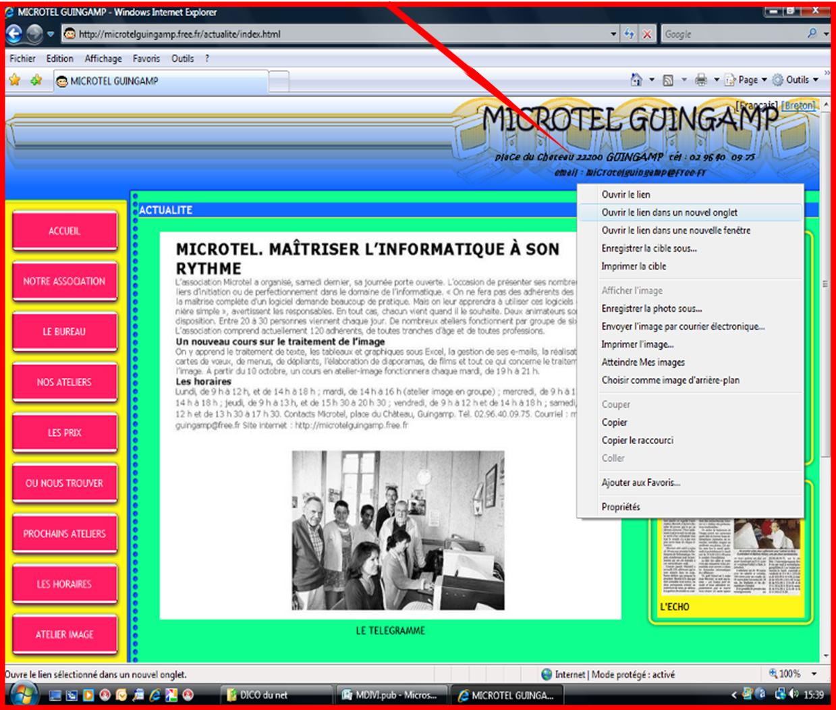Choose 'Copier le raccourci'

point(690,440)
